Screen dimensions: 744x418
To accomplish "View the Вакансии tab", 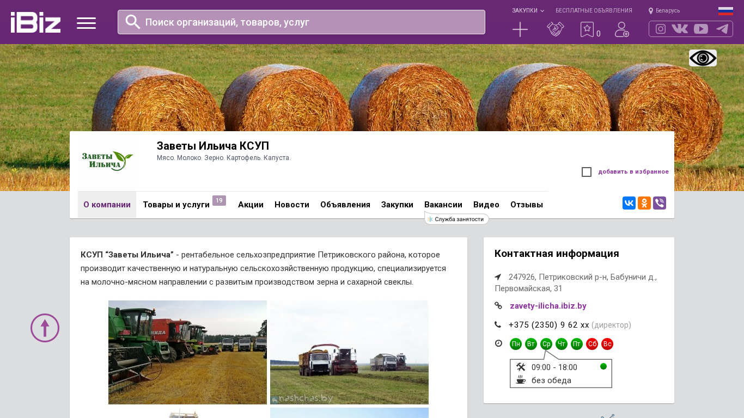I will point(443,205).
